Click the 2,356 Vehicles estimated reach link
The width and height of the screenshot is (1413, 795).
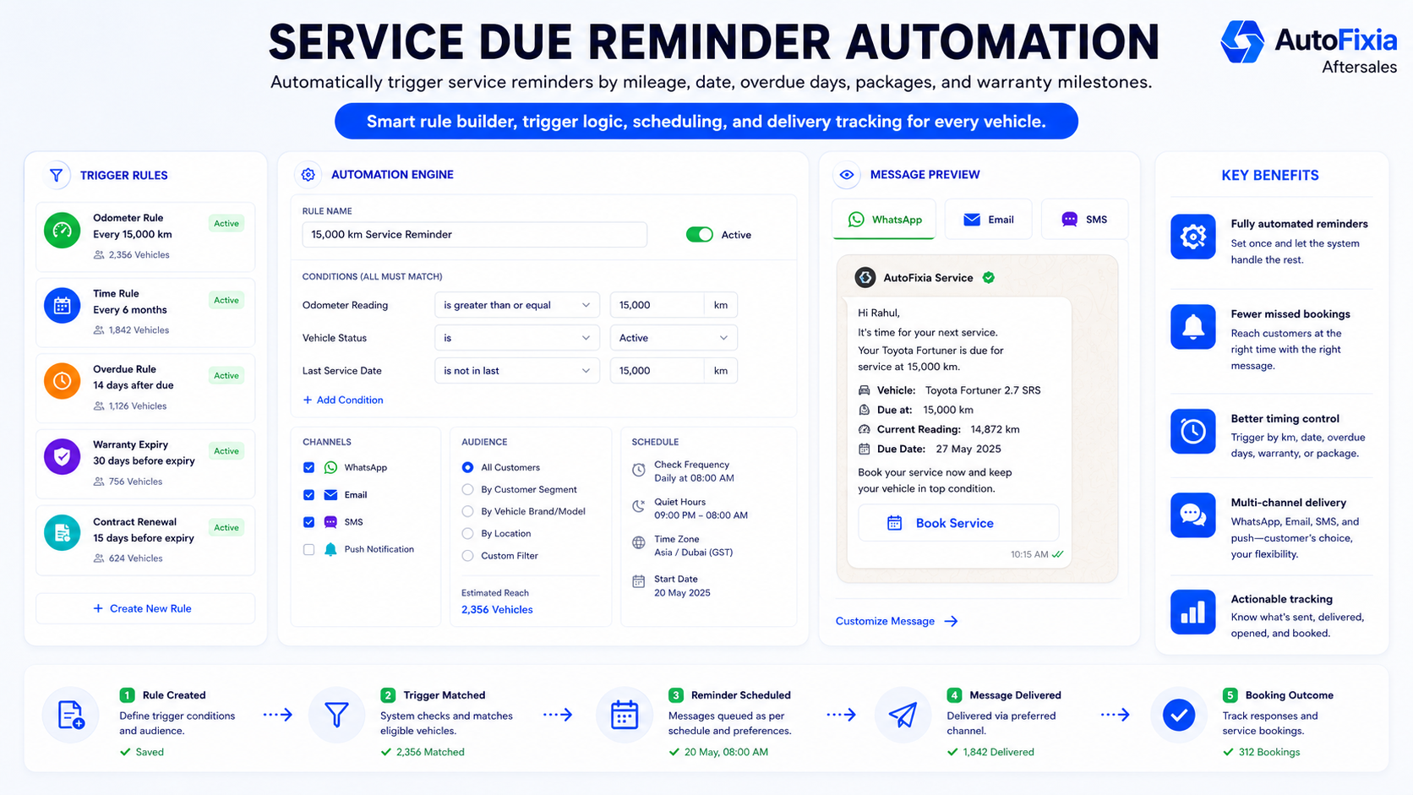click(497, 609)
